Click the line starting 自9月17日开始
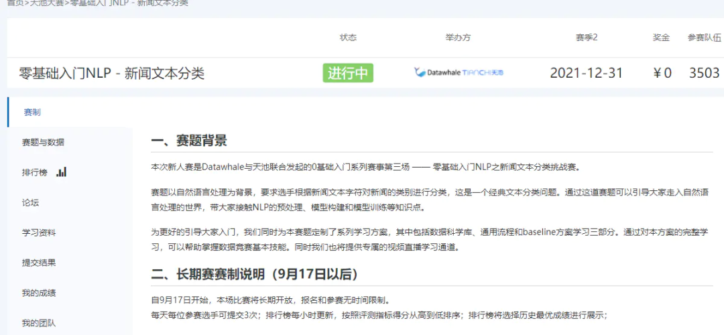Viewport: 724px width, 335px height. (x=271, y=301)
